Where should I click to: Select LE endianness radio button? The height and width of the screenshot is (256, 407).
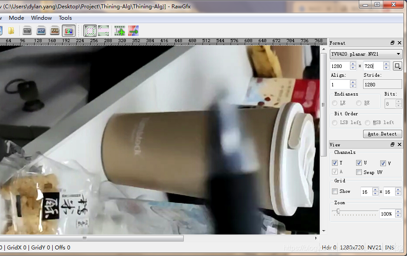(x=335, y=103)
